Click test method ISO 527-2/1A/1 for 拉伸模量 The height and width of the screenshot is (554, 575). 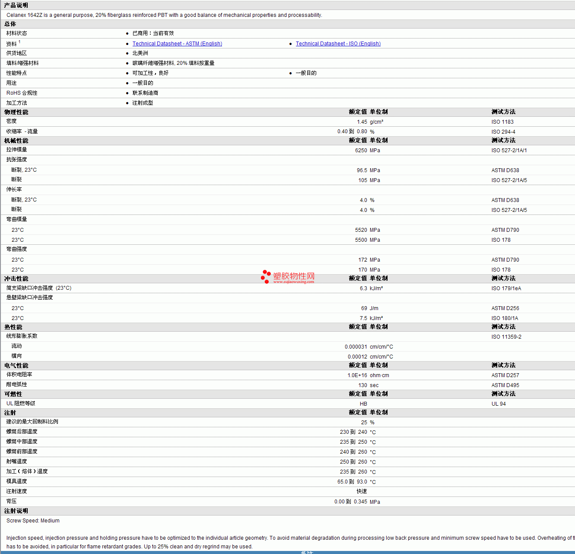point(509,151)
